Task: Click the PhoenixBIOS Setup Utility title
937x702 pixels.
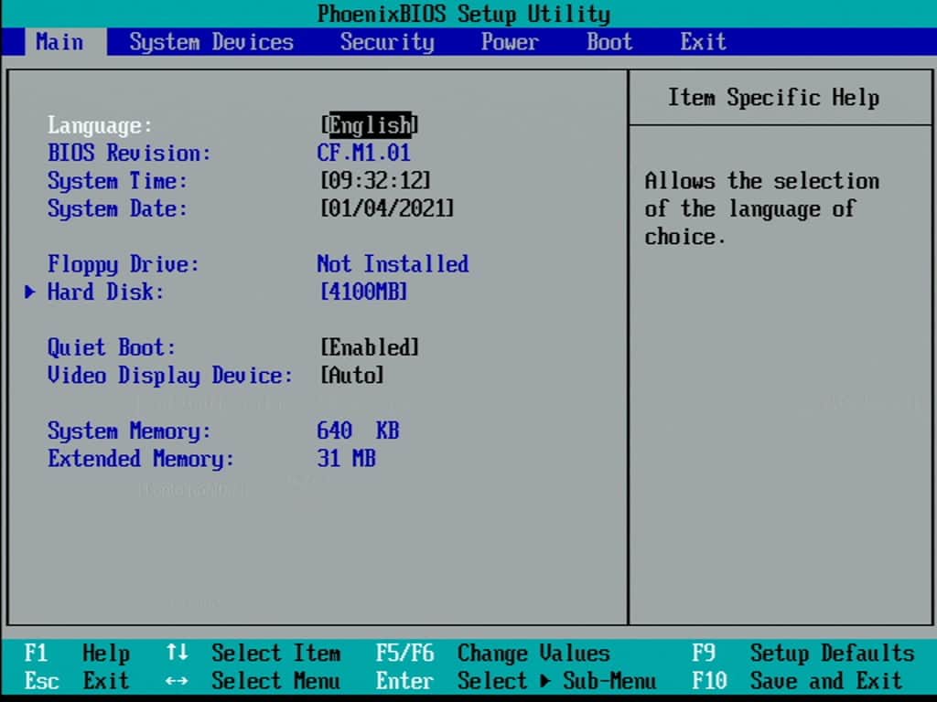Action: pyautogui.click(x=464, y=14)
